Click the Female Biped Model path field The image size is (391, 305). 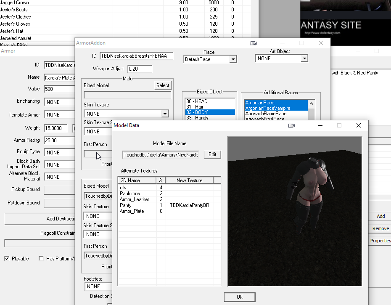[98, 196]
